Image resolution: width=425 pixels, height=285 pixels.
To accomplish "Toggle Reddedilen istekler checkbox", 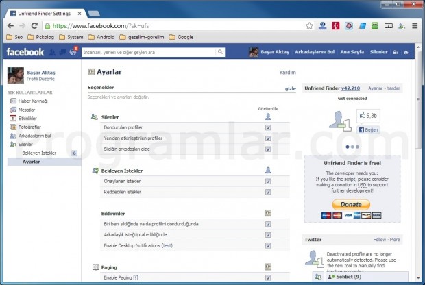I will (268, 192).
